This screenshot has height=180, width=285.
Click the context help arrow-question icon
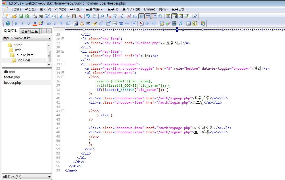pyautogui.click(x=195, y=16)
